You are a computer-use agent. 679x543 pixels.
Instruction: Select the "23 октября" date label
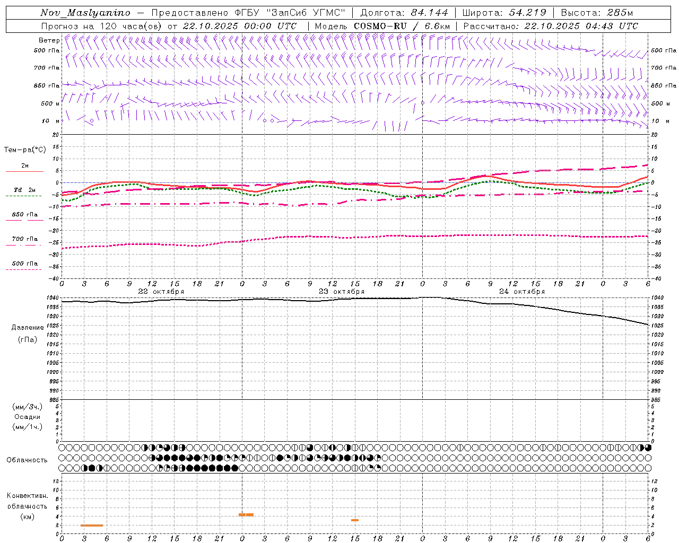(x=342, y=292)
